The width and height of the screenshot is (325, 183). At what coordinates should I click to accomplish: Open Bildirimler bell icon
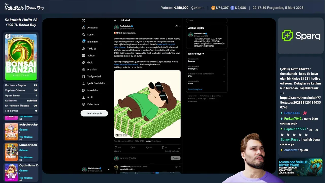pyautogui.click(x=84, y=41)
